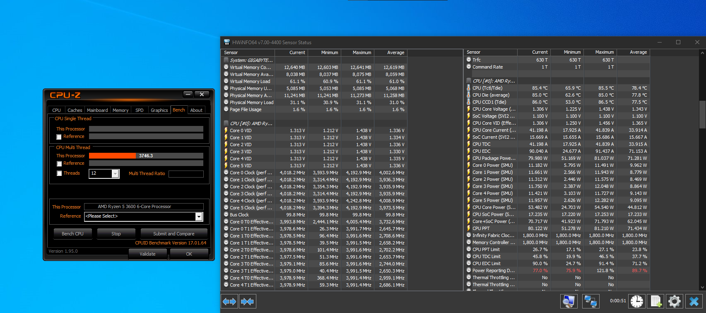Click the thermometer icon beside CPU (Tctl/Tdie)

pyautogui.click(x=469, y=88)
